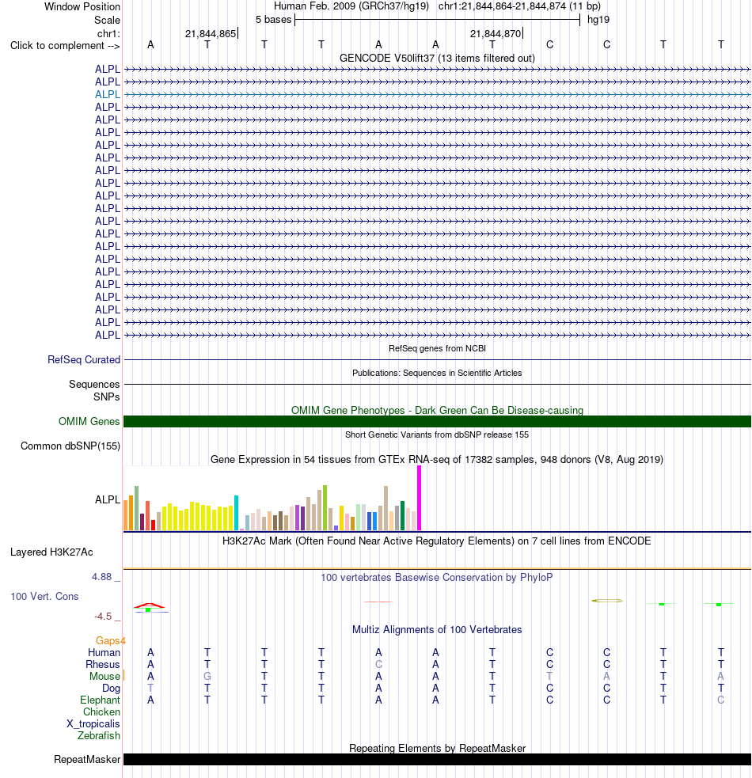Click the 'Human Feb. 2009 (GRCh37/hg19)' assembly text

click(352, 6)
